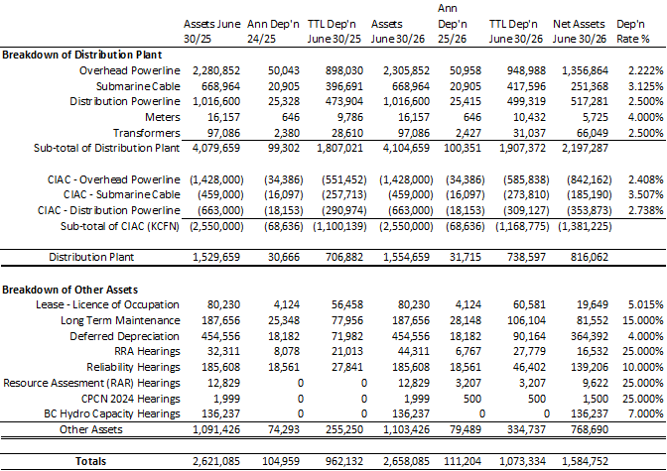This screenshot has width=667, height=471.
Task: Click the Submarine Cable row label
Action: coord(136,87)
